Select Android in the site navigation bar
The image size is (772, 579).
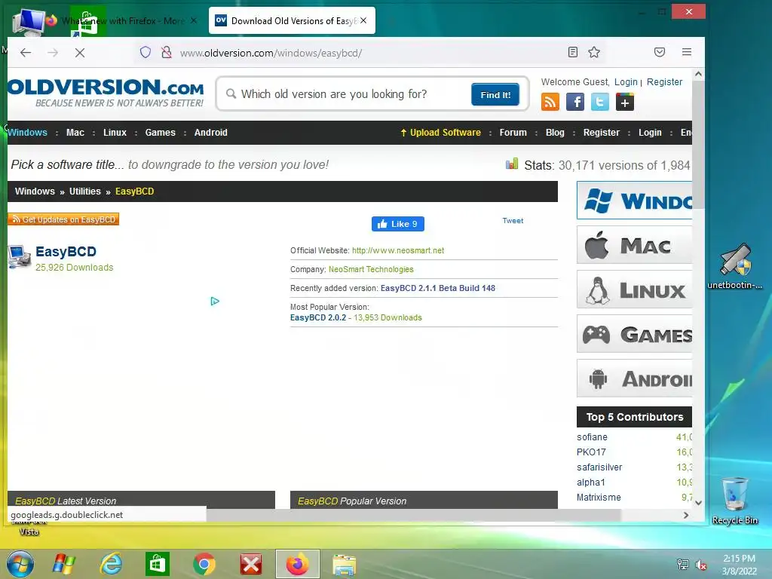point(211,133)
